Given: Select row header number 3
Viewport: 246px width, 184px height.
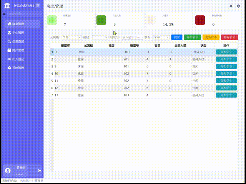Looking at the screenshot, I should point(52,66).
